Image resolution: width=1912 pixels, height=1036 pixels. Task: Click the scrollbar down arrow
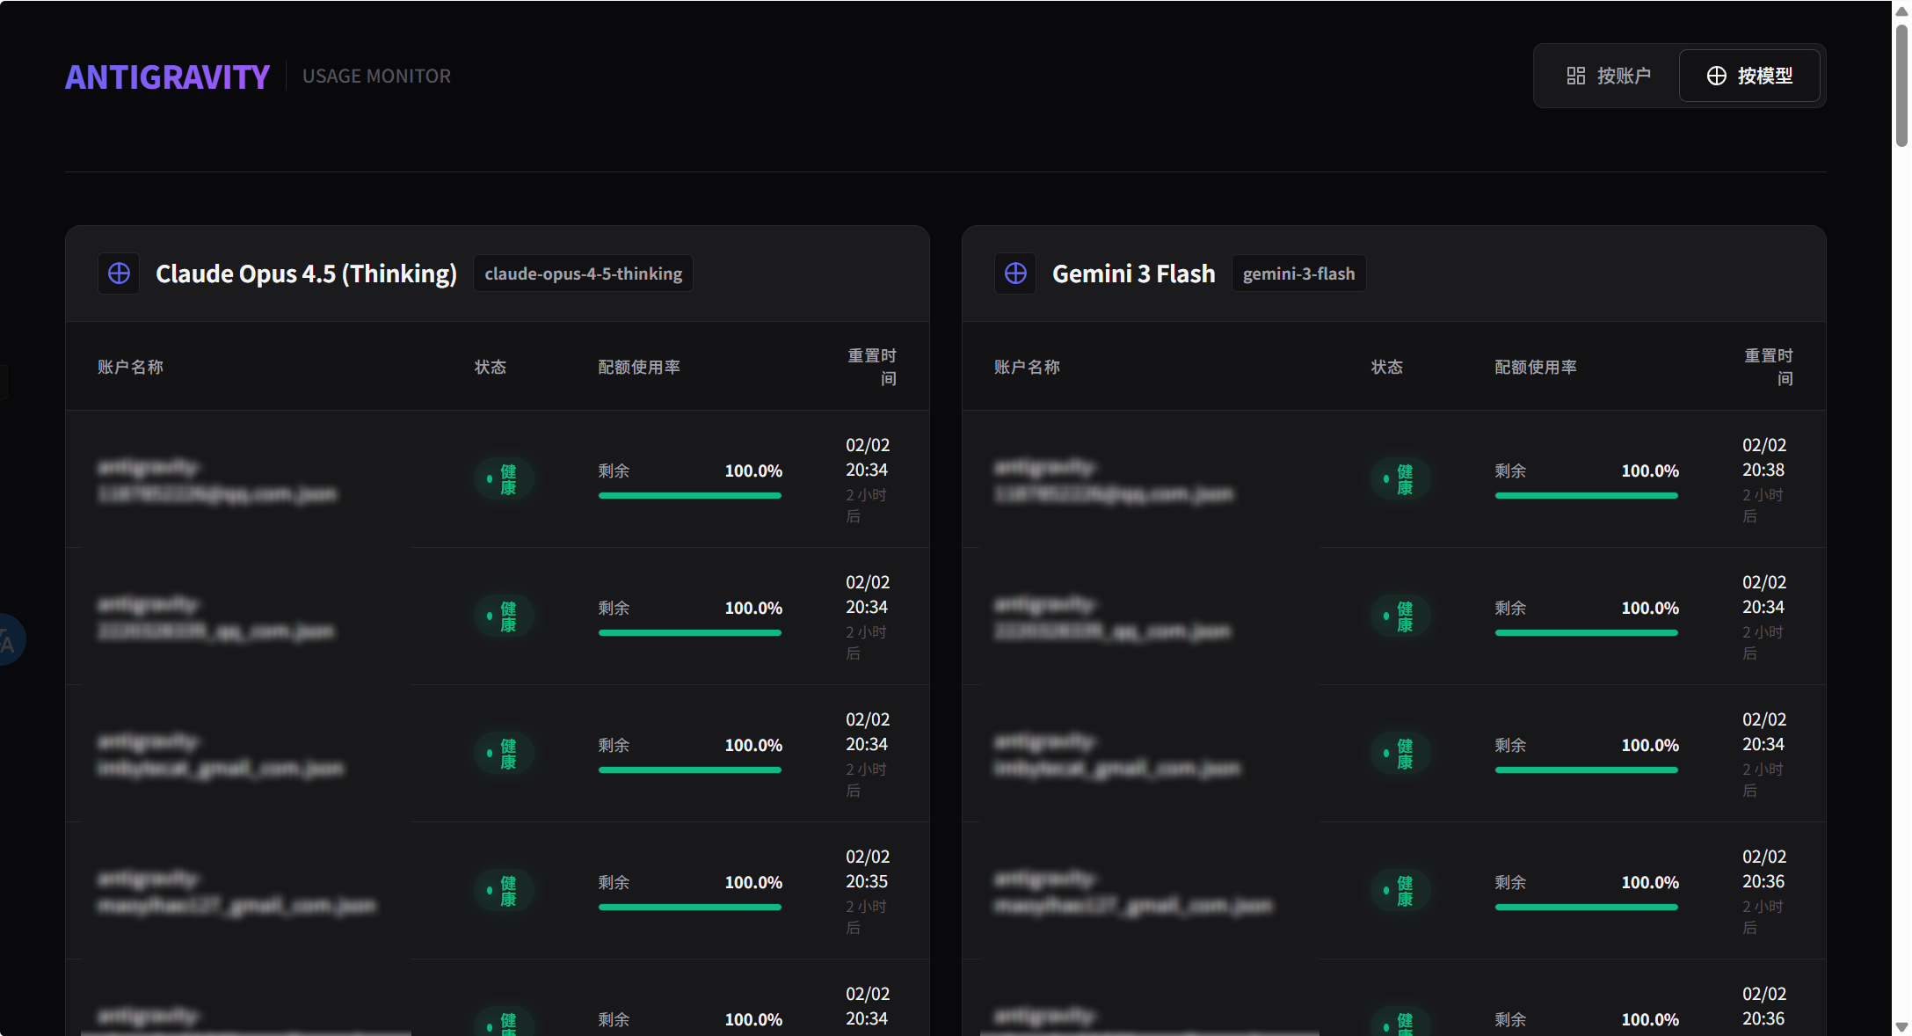pyautogui.click(x=1901, y=1026)
